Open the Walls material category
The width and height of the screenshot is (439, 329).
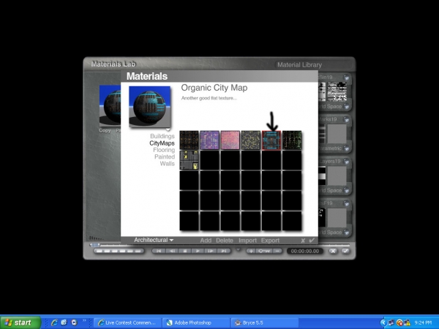(167, 164)
